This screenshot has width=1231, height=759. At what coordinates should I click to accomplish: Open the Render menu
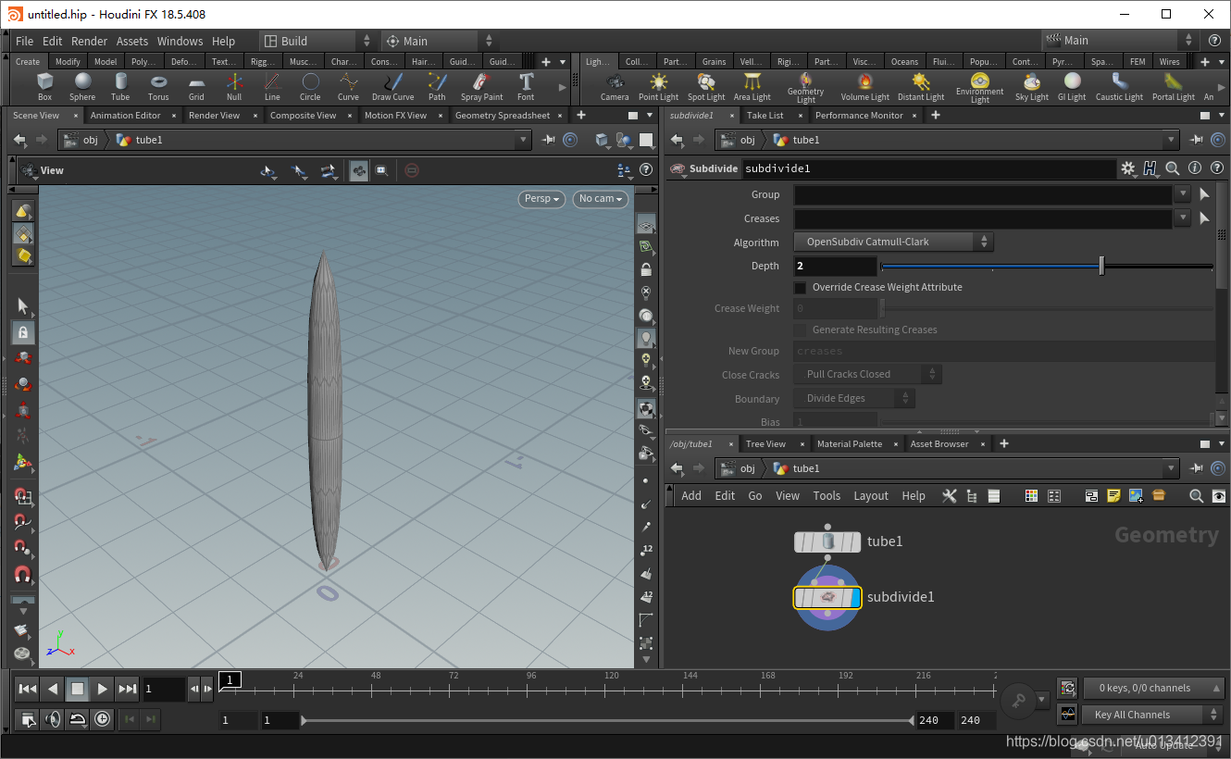point(89,41)
